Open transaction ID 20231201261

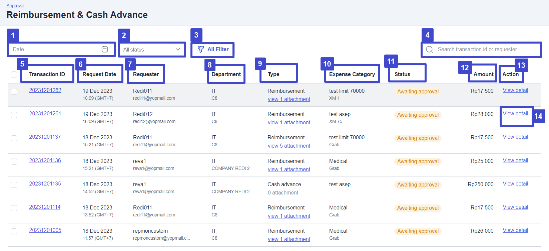(45, 114)
